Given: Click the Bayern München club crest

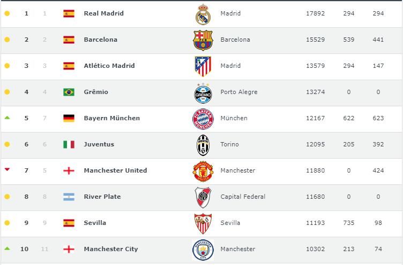Looking at the screenshot, I should [x=203, y=119].
